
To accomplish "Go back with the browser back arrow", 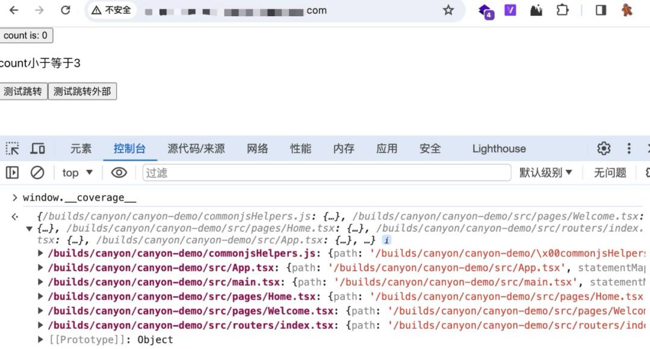I will [x=14, y=10].
